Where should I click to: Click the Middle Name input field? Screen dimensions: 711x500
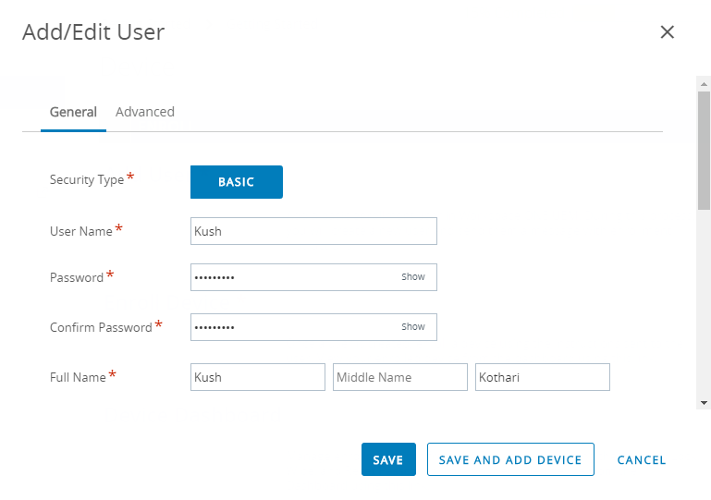400,377
